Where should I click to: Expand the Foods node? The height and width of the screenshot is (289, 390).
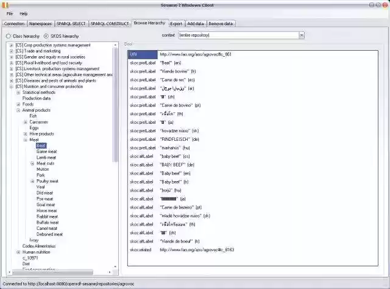(x=18, y=104)
